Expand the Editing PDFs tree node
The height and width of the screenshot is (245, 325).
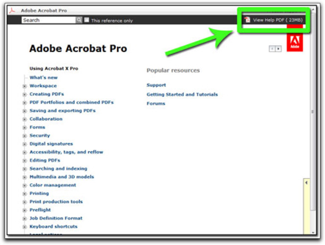[x=25, y=161]
